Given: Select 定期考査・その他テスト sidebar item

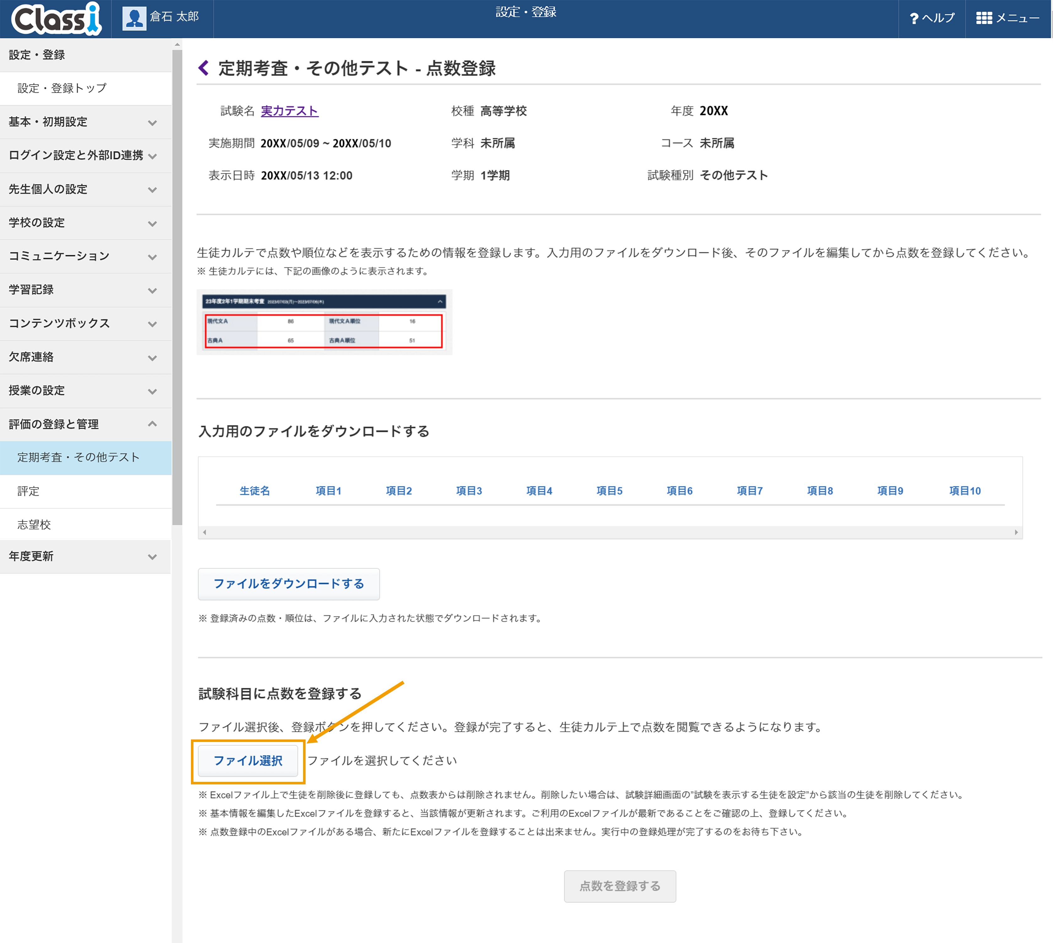Looking at the screenshot, I should tap(85, 457).
